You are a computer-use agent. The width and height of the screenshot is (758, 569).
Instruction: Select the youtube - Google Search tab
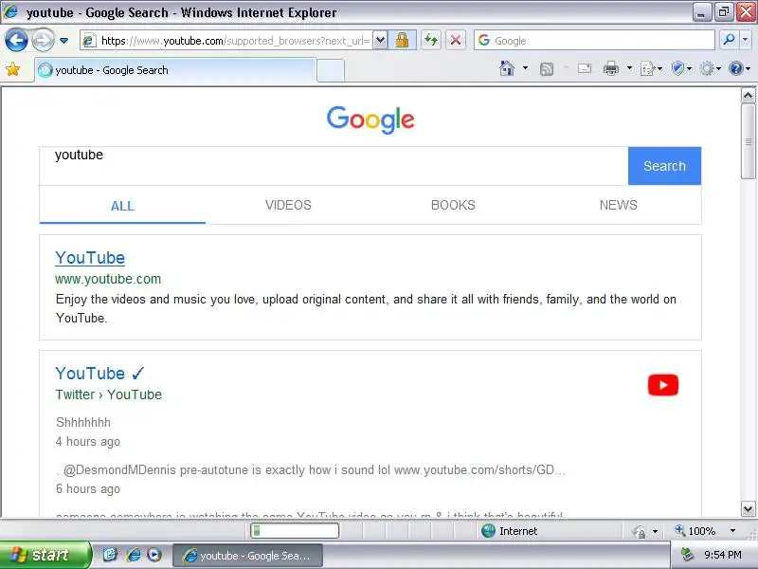click(176, 70)
